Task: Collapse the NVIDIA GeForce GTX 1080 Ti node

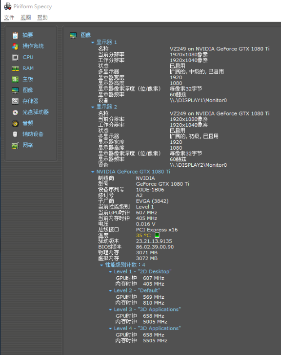Action: (x=93, y=172)
